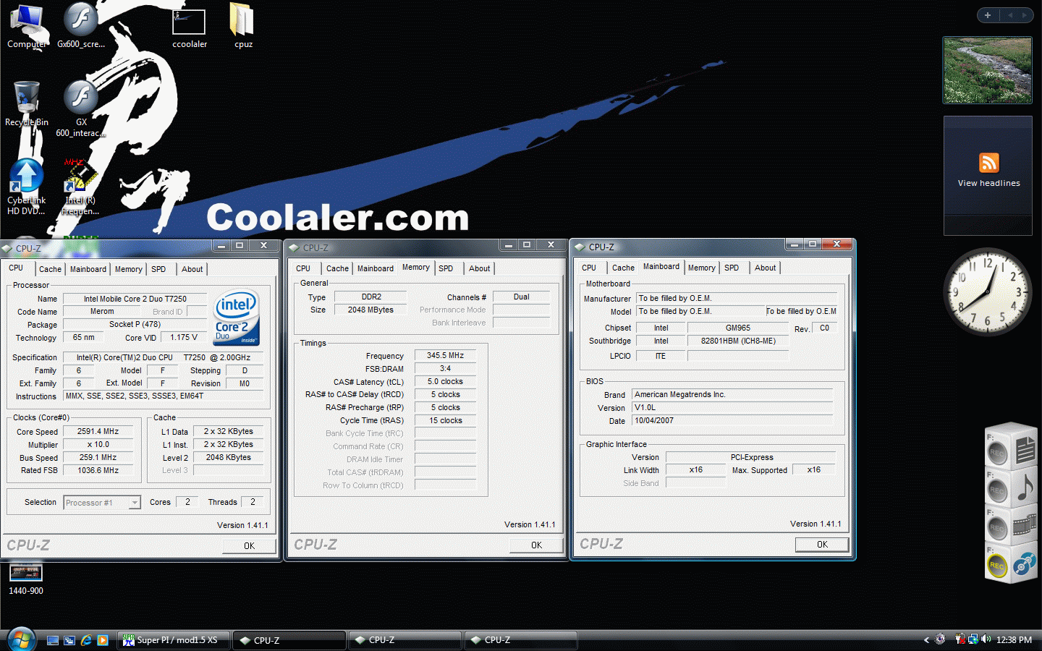Click the network tray icon
Viewport: 1042px width, 651px height.
pos(973,639)
